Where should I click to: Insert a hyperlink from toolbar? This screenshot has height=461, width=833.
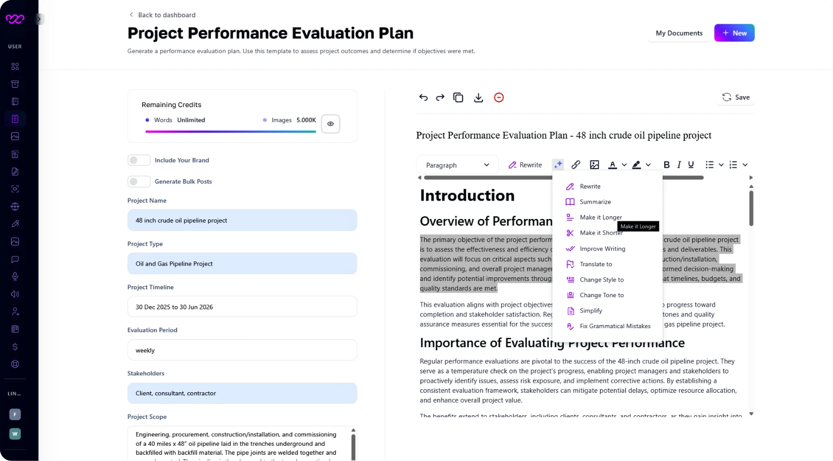576,165
